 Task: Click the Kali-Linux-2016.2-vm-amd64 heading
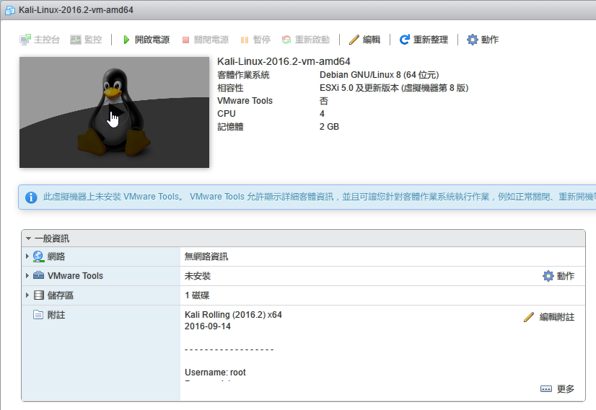284,61
